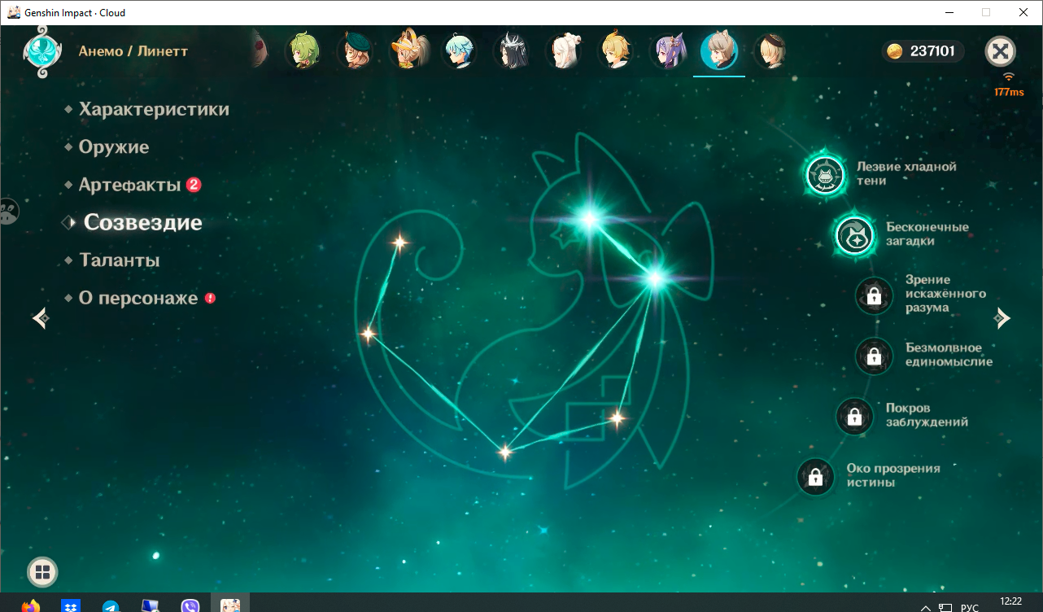Go to previous character with left arrow
1043x612 pixels.
point(41,318)
